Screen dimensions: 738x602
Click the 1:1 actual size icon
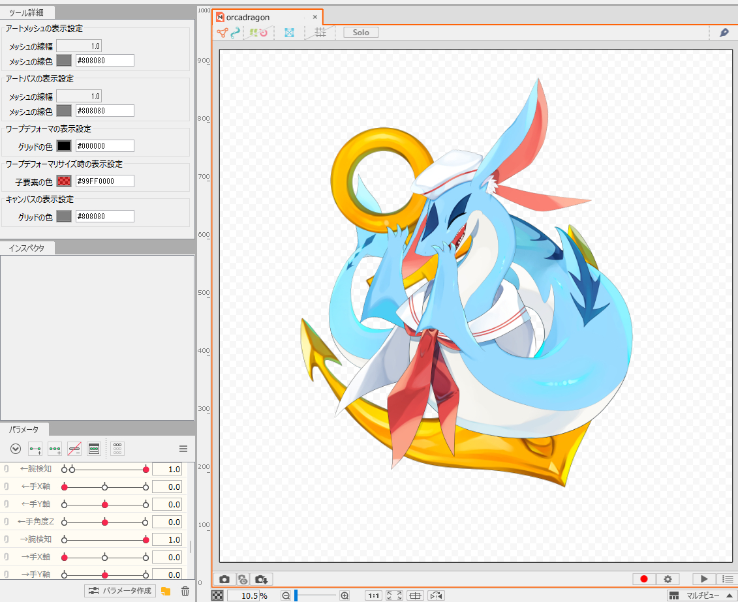click(374, 595)
